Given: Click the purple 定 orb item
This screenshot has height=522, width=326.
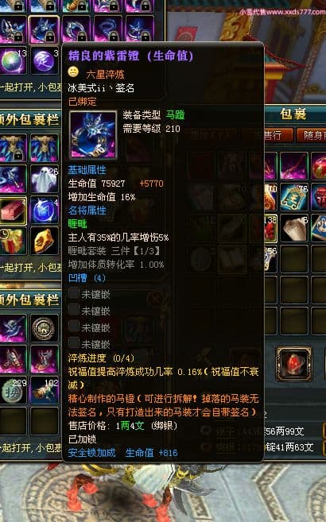Looking at the screenshot, I should [45, 61].
